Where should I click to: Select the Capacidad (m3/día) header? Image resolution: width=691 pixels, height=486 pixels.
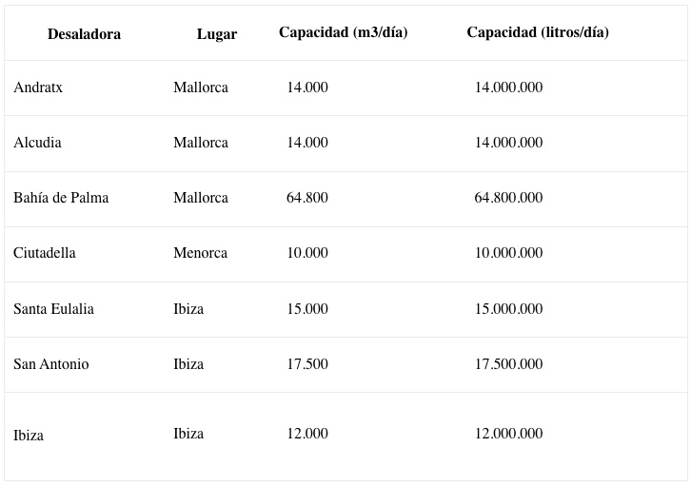point(344,32)
